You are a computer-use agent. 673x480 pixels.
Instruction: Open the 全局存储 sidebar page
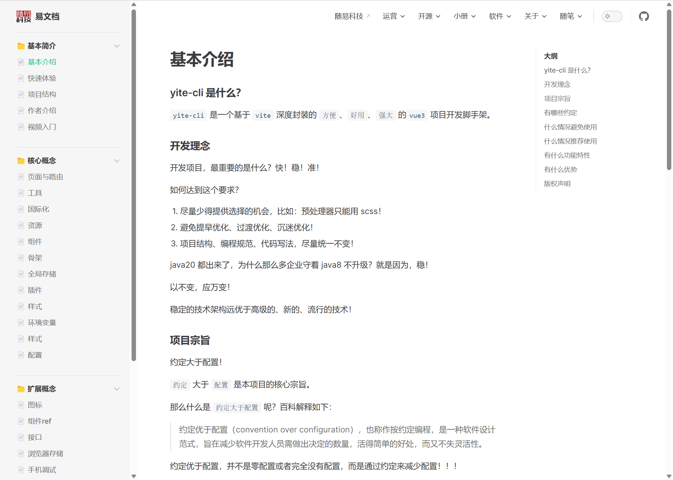point(42,274)
